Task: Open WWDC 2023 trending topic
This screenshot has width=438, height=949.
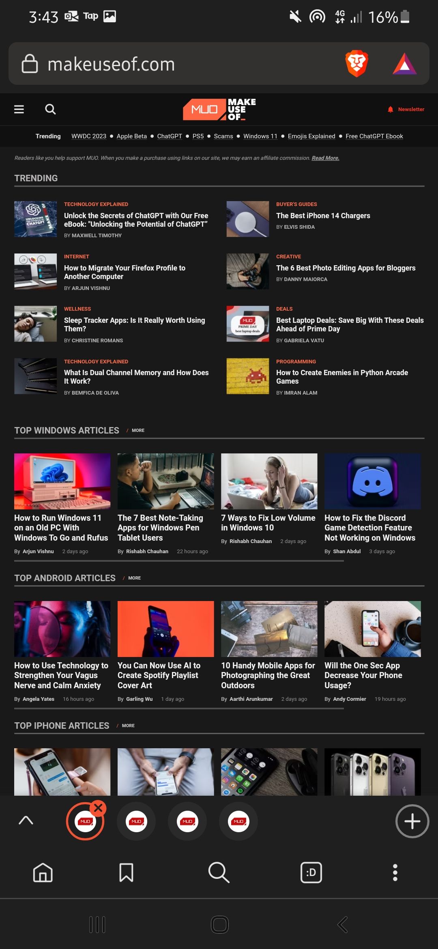Action: pos(89,136)
